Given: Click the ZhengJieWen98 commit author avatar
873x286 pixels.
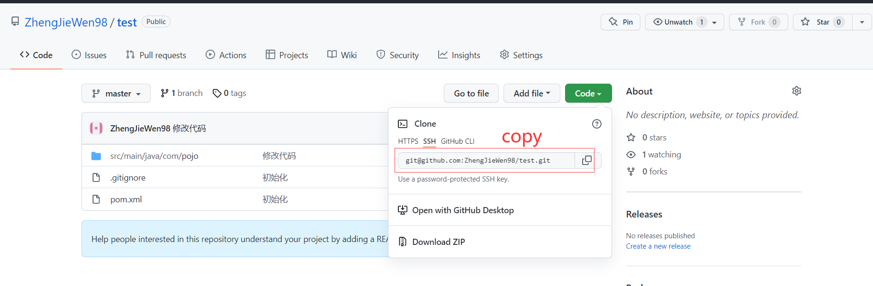Looking at the screenshot, I should (x=96, y=128).
